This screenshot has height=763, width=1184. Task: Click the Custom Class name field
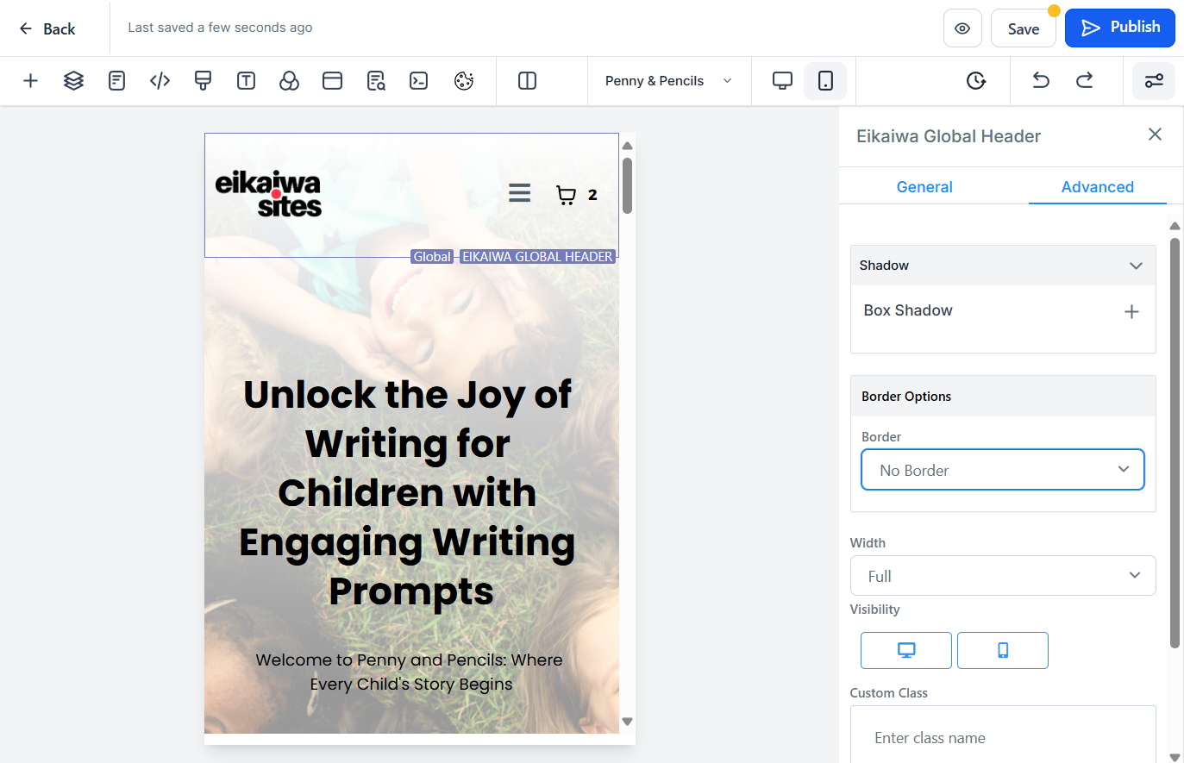point(1003,737)
